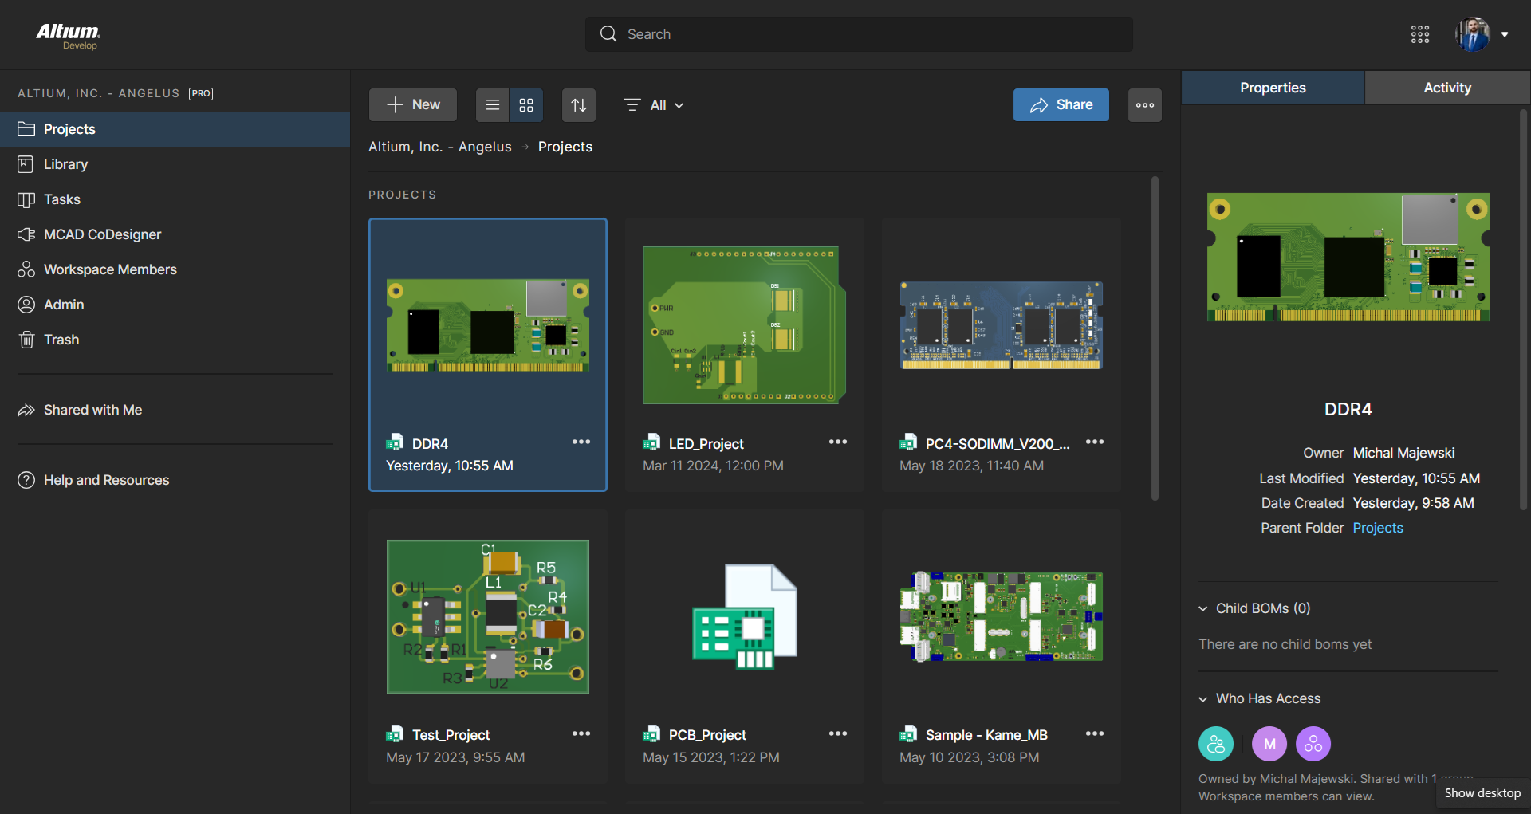This screenshot has height=814, width=1531.
Task: Open the Help and Resources section
Action: 106,479
